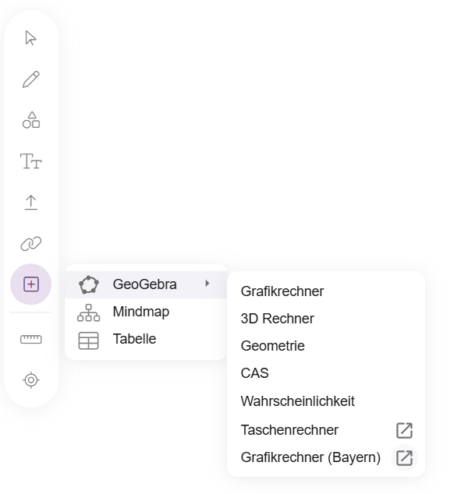Image resolution: width=468 pixels, height=494 pixels.
Task: Select the link tool icon
Action: [x=30, y=243]
